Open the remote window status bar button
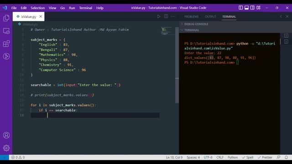This screenshot has height=164, width=292. point(4,158)
